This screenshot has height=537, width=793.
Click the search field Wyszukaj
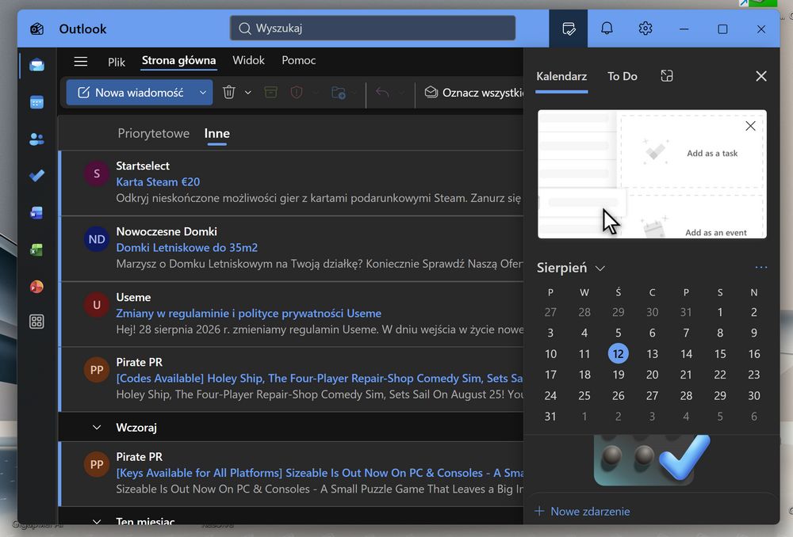[x=373, y=28]
